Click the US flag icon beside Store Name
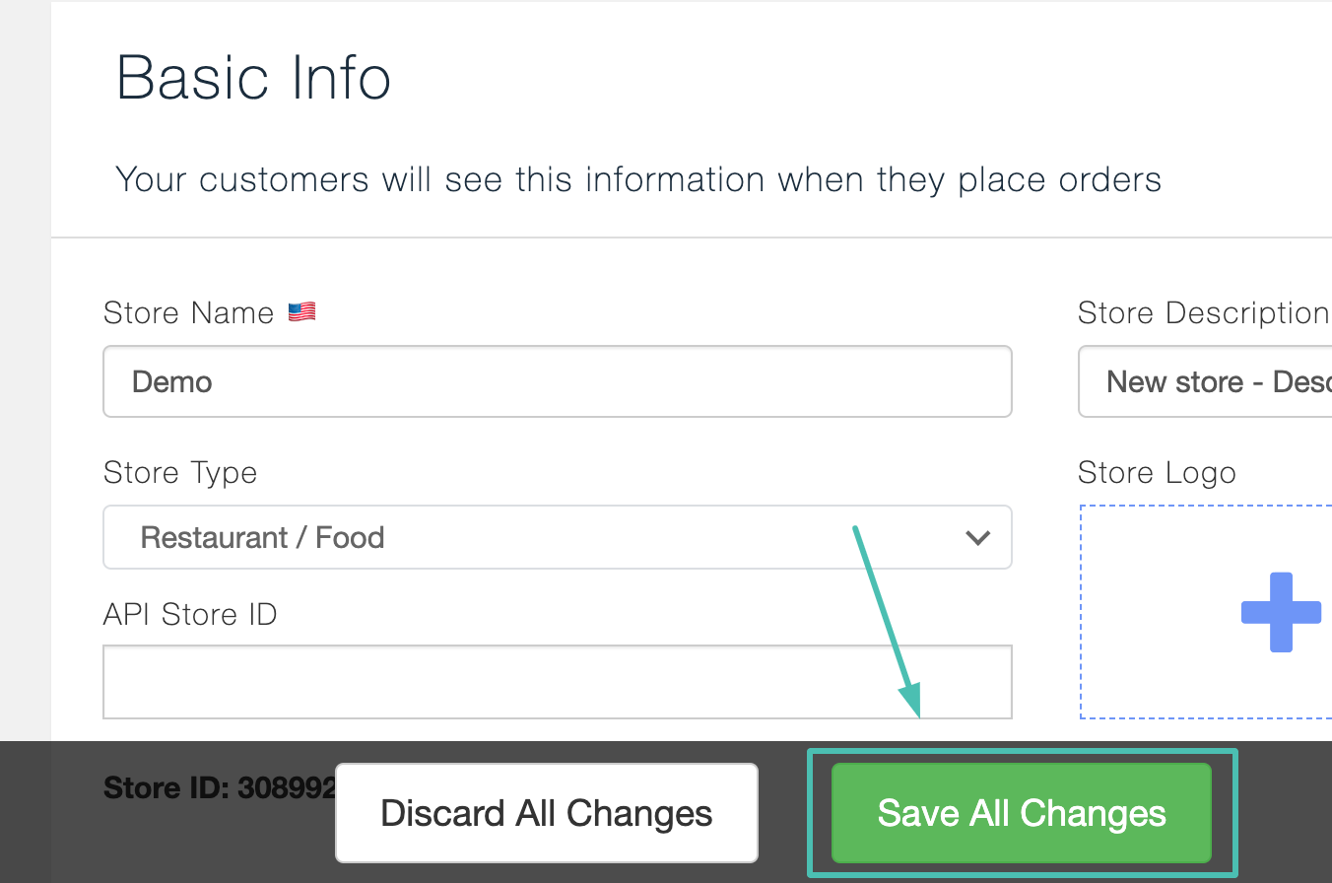 point(301,312)
